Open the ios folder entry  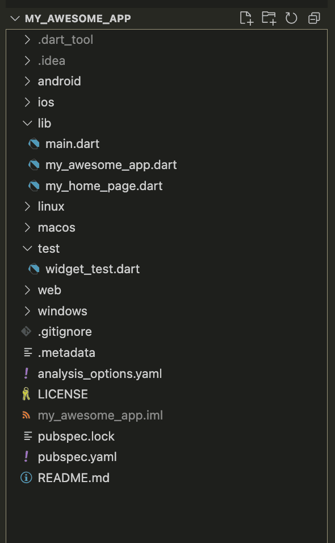(46, 102)
